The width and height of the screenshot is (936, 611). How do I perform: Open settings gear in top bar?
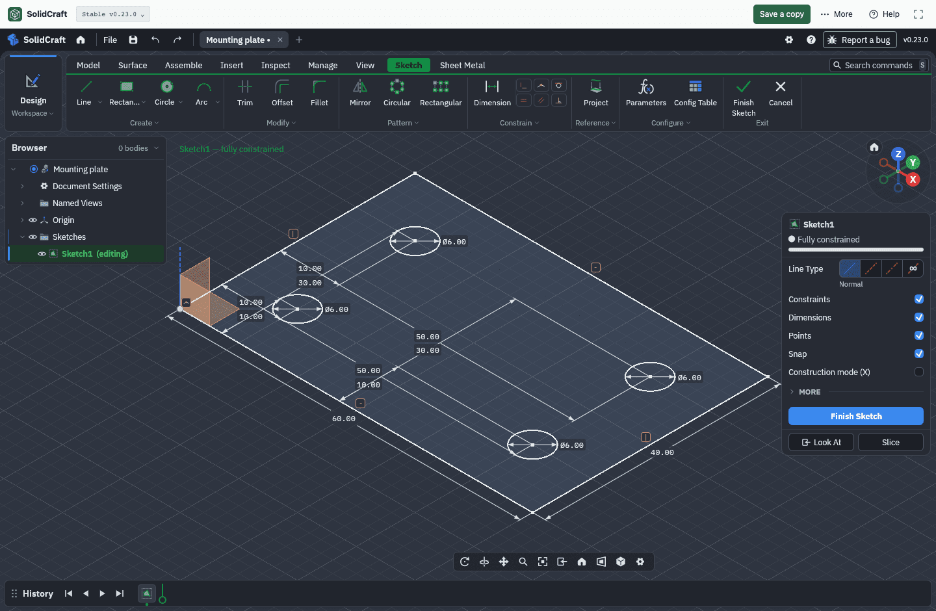(x=789, y=40)
